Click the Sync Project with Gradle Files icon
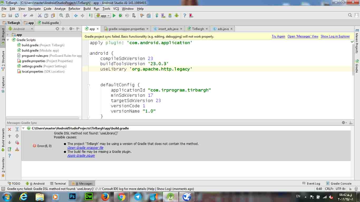This screenshot has height=202, width=360. click(157, 16)
